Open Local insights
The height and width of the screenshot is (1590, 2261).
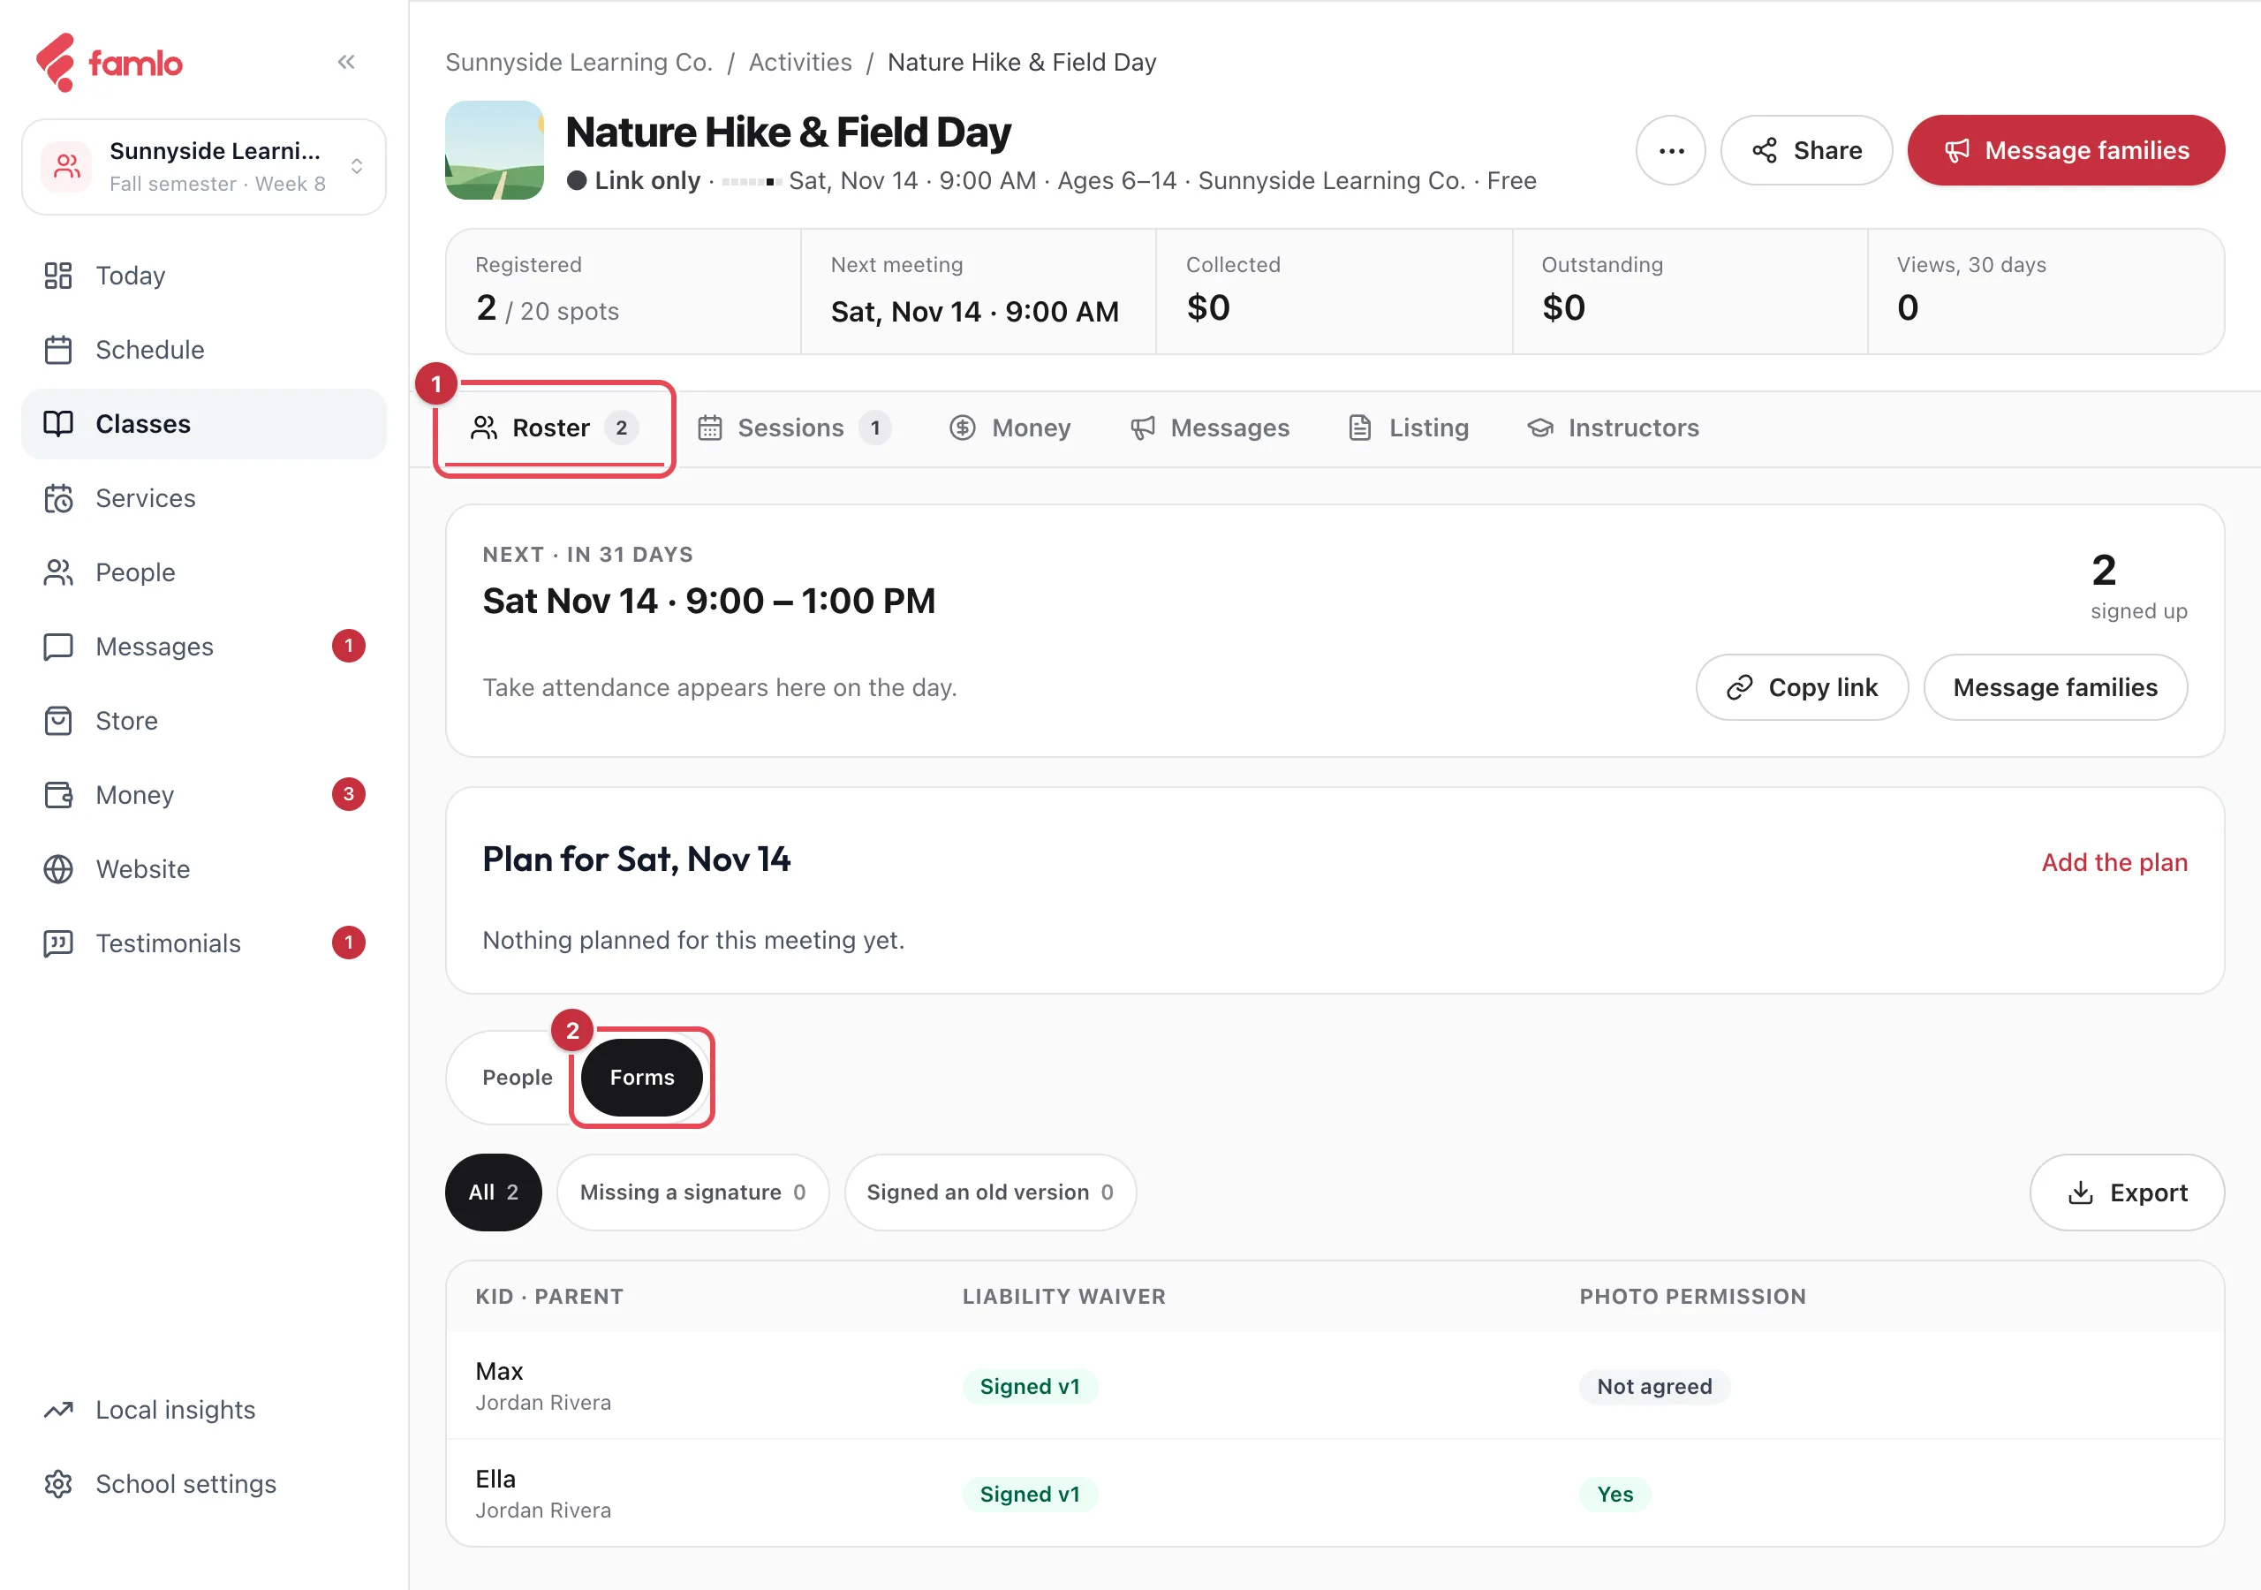tap(204, 1410)
